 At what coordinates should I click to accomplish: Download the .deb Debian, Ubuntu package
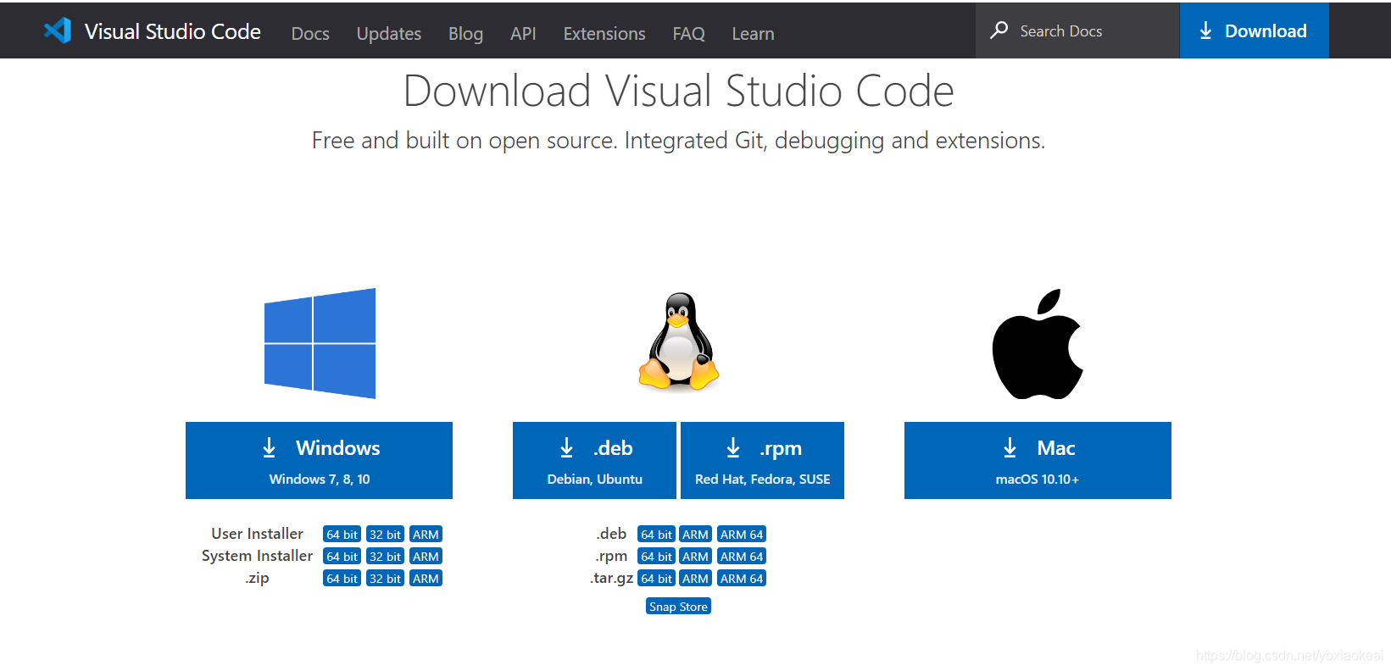[x=594, y=460]
